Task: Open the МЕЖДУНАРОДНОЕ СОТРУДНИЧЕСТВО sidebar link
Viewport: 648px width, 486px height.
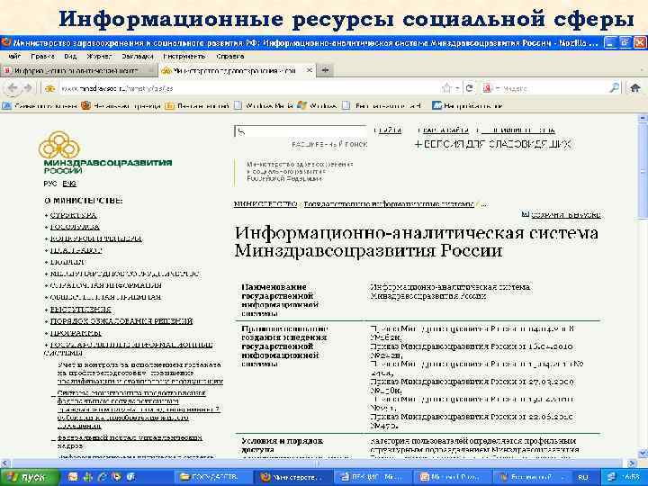Action: [x=124, y=274]
